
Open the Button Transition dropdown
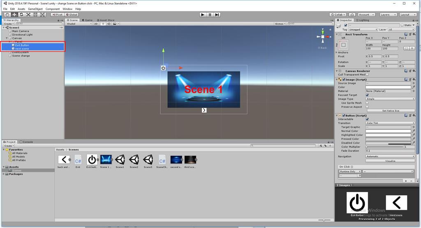(390, 123)
